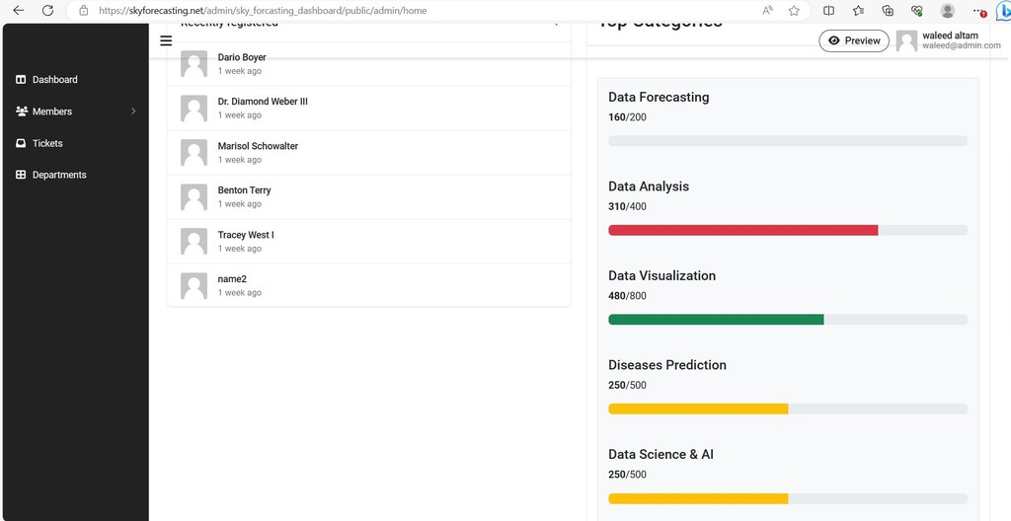The image size is (1011, 521).
Task: Click 250/500 under Diseases Prediction
Action: pyautogui.click(x=627, y=385)
